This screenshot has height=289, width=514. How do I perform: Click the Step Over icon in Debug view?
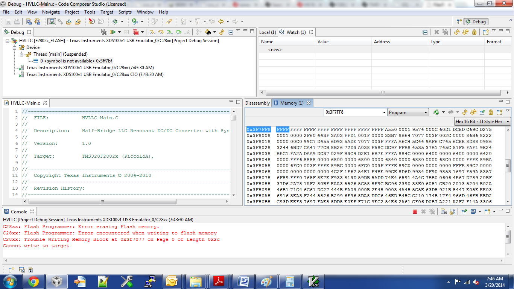click(161, 32)
